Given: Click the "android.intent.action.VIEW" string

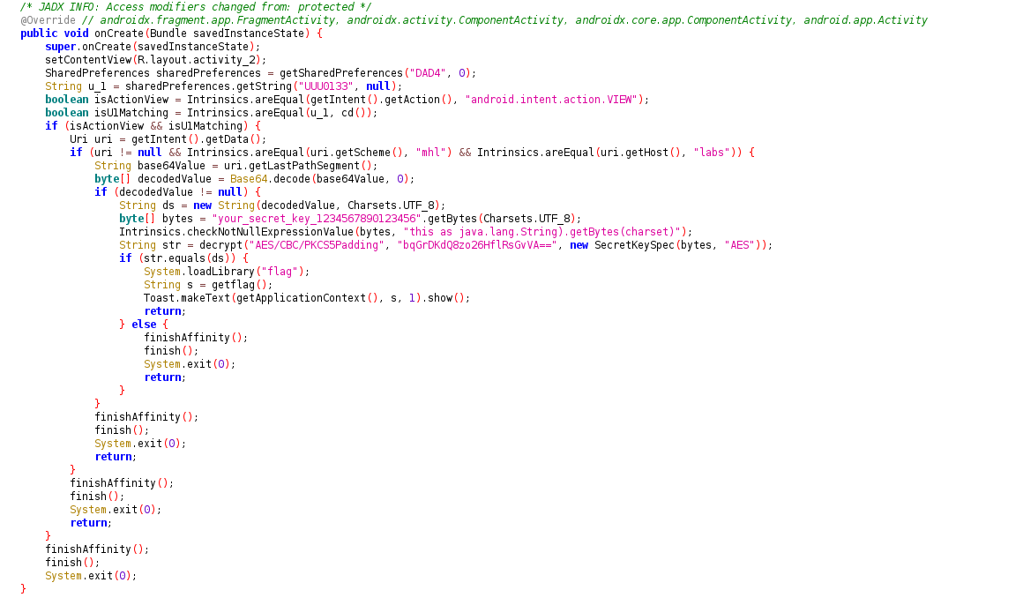Looking at the screenshot, I should pos(556,100).
